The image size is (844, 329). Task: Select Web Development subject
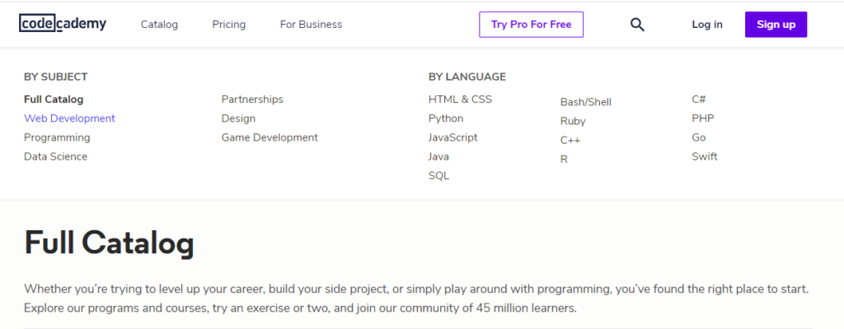69,118
